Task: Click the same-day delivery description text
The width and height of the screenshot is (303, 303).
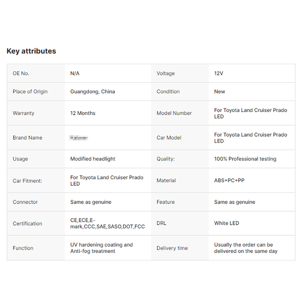Action: click(x=245, y=248)
